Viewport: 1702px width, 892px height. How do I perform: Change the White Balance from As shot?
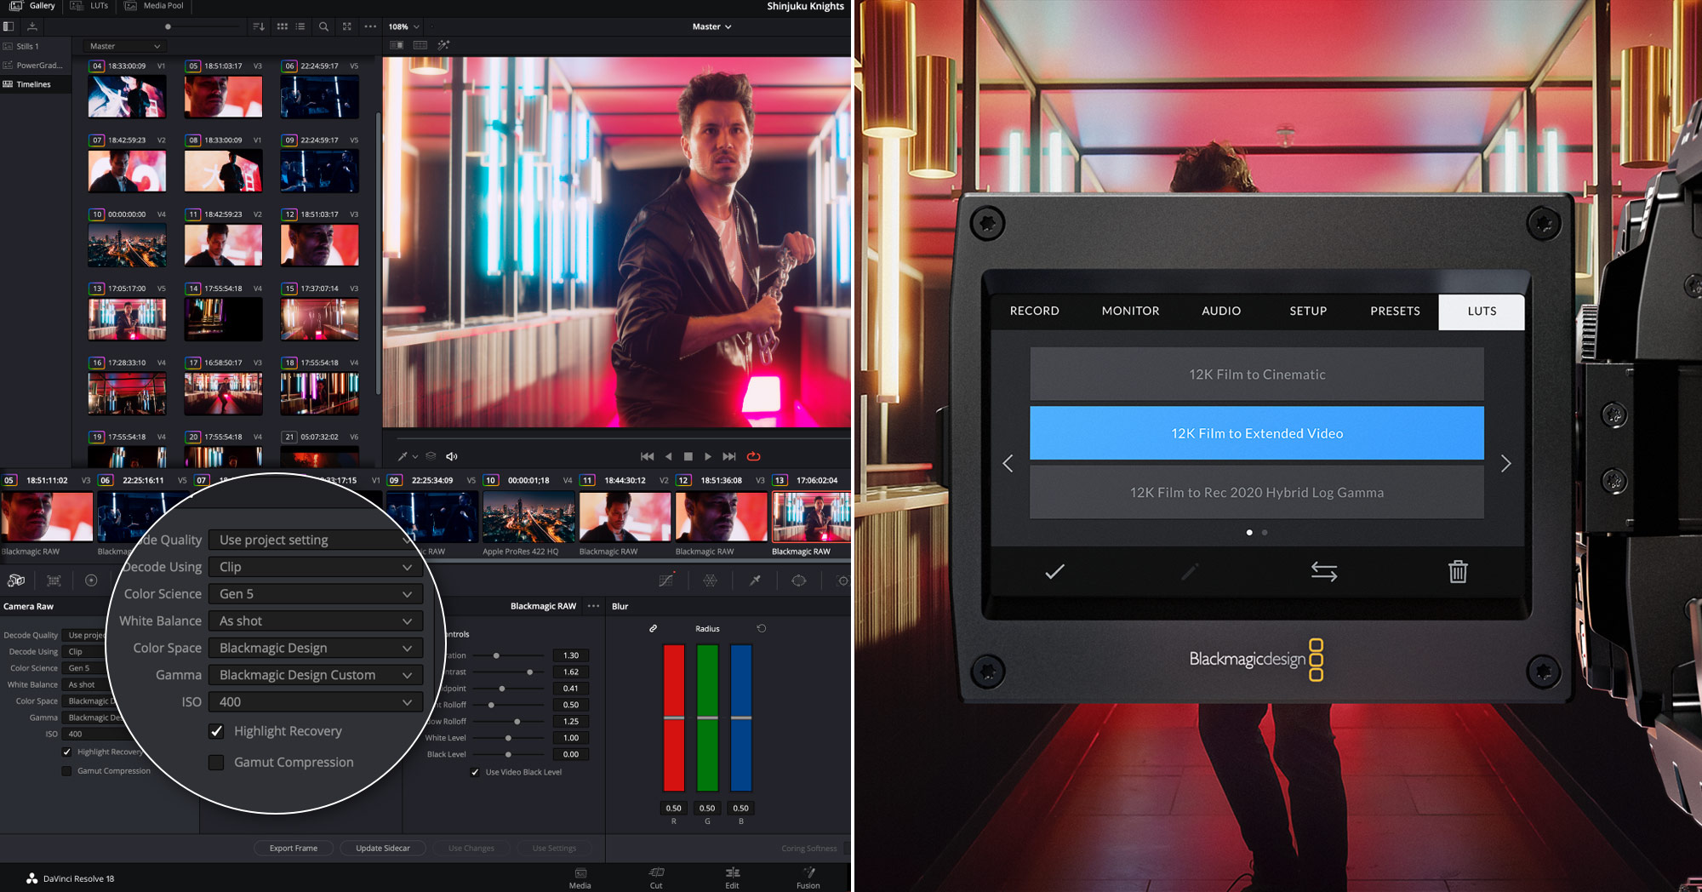[x=315, y=620]
